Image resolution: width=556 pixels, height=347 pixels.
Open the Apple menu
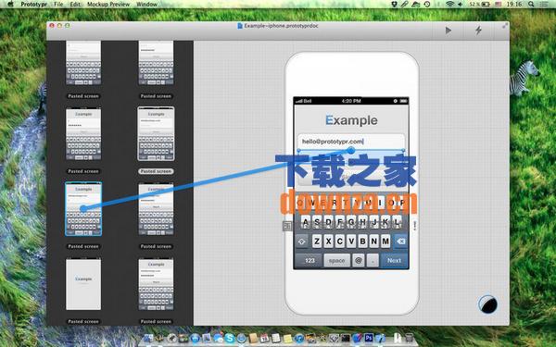pos(10,5)
